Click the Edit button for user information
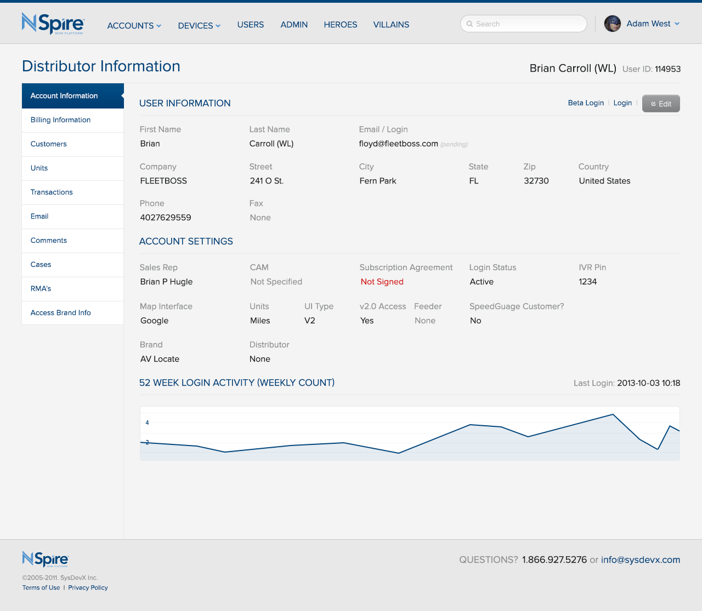702x611 pixels. 660,104
